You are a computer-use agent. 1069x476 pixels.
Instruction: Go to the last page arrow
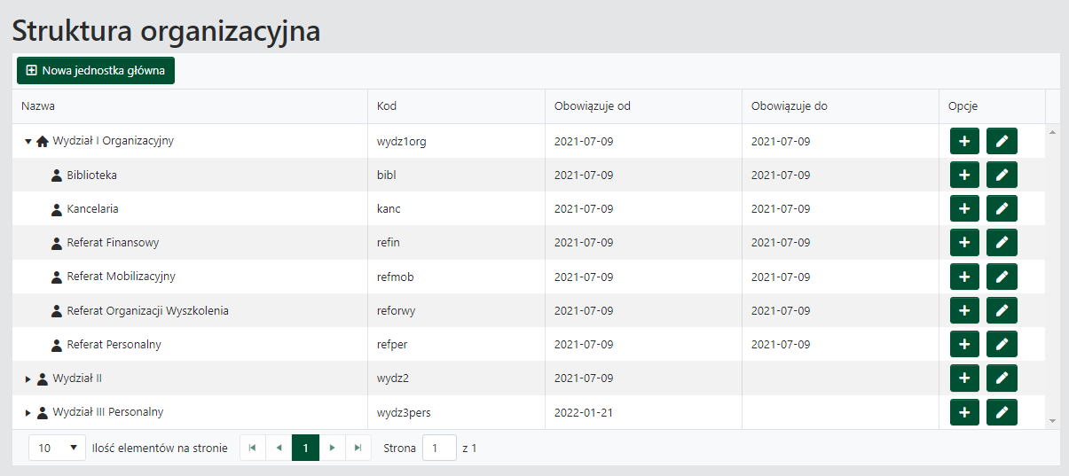coord(358,449)
